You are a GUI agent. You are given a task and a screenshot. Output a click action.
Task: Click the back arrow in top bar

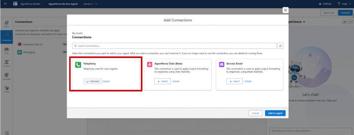click(6, 4)
